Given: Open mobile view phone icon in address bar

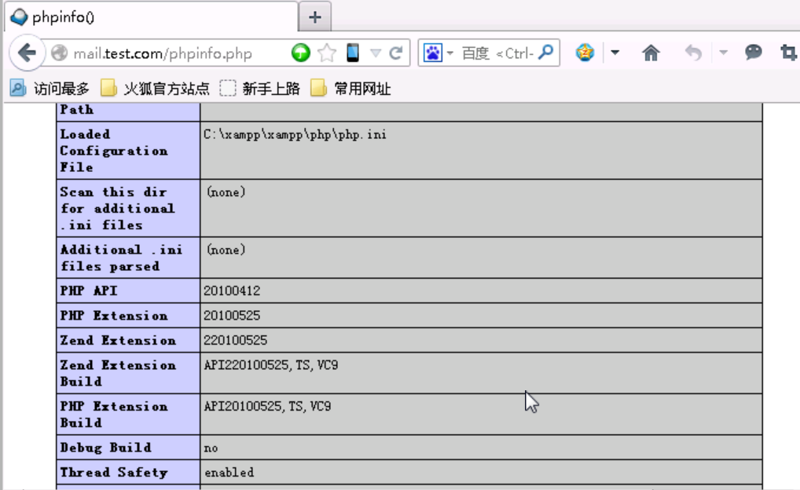Looking at the screenshot, I should click(353, 53).
